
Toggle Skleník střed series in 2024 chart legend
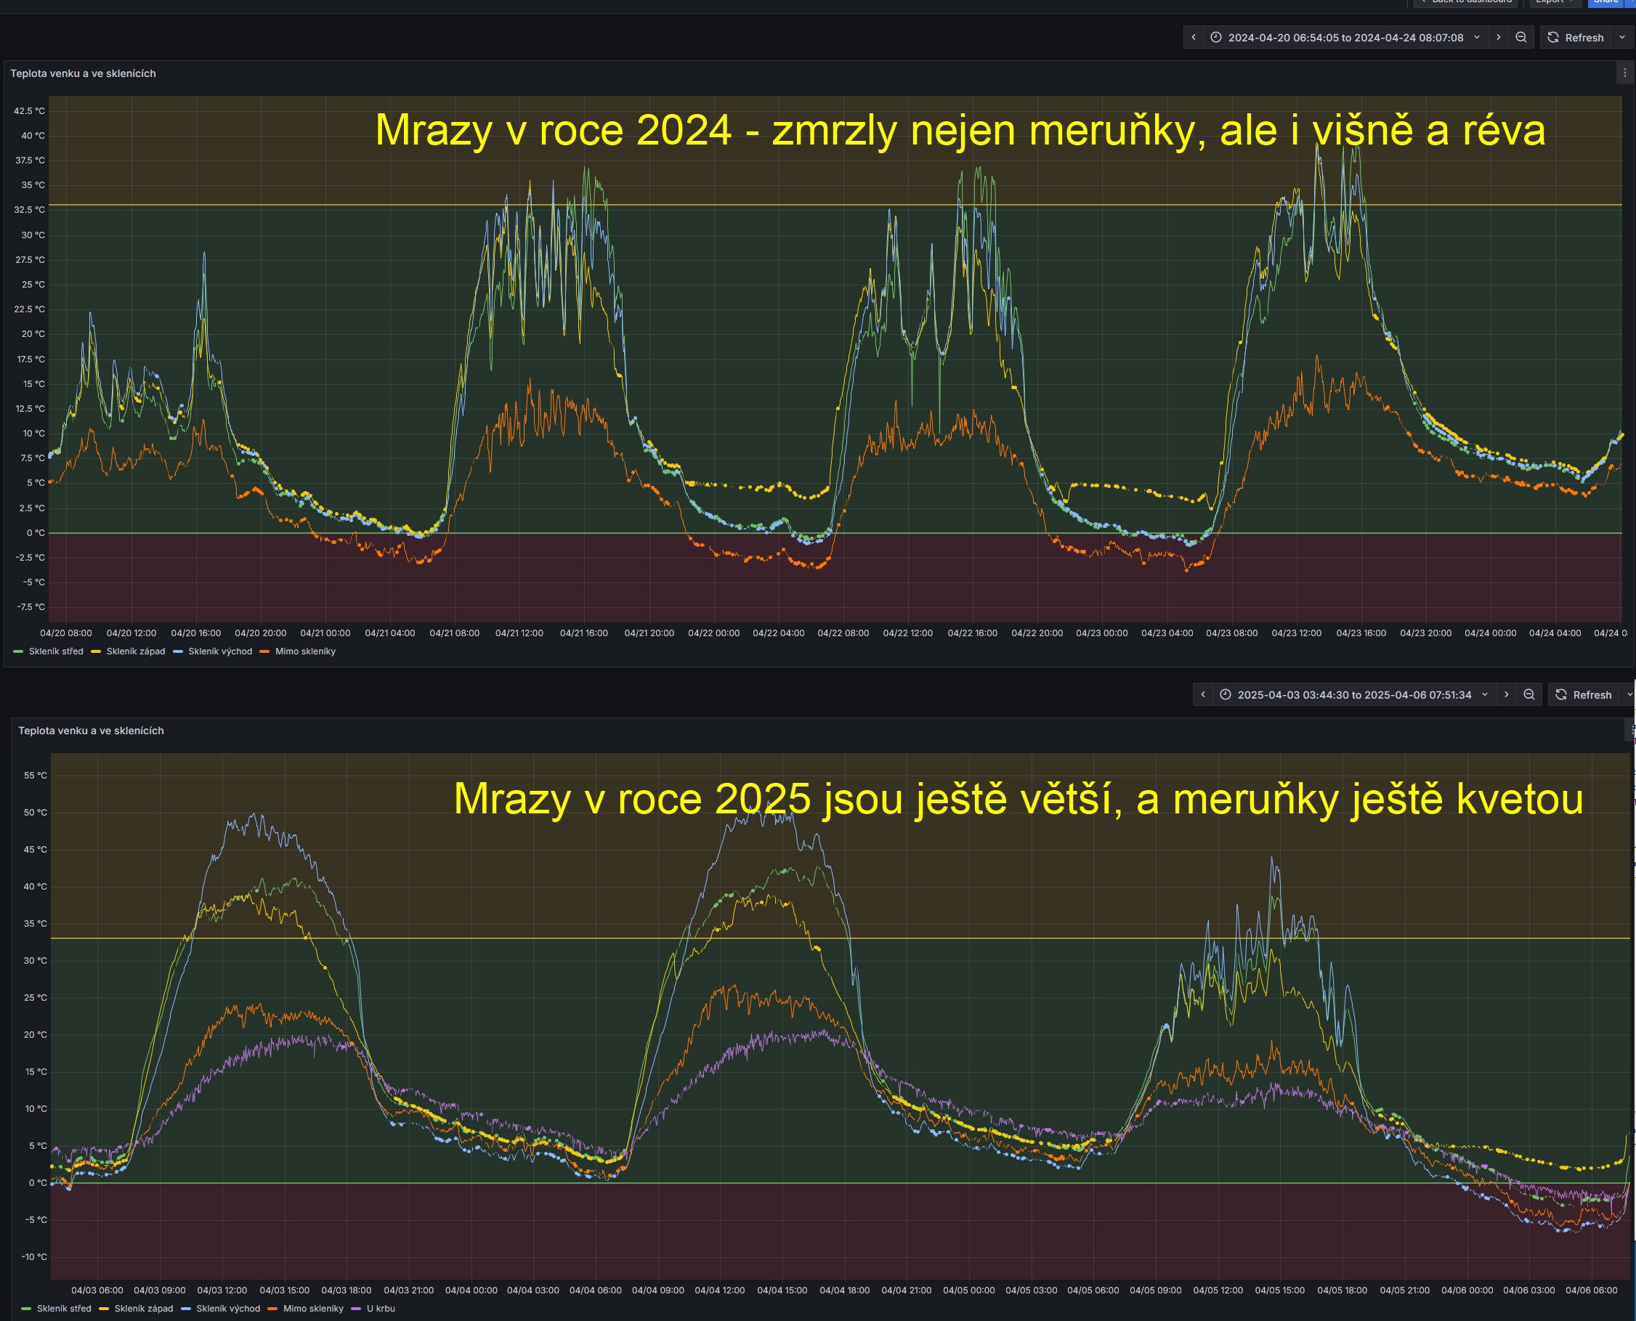55,651
